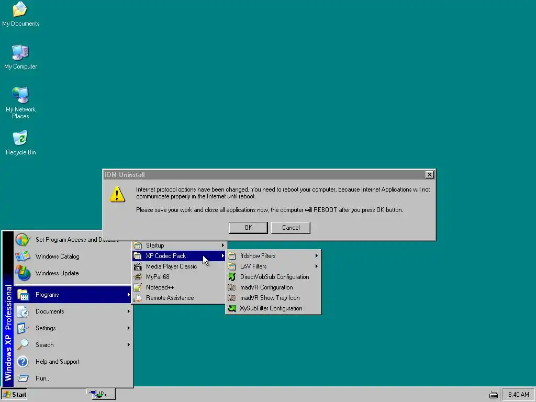Select madVR Show Tray Icon entry

[273, 298]
